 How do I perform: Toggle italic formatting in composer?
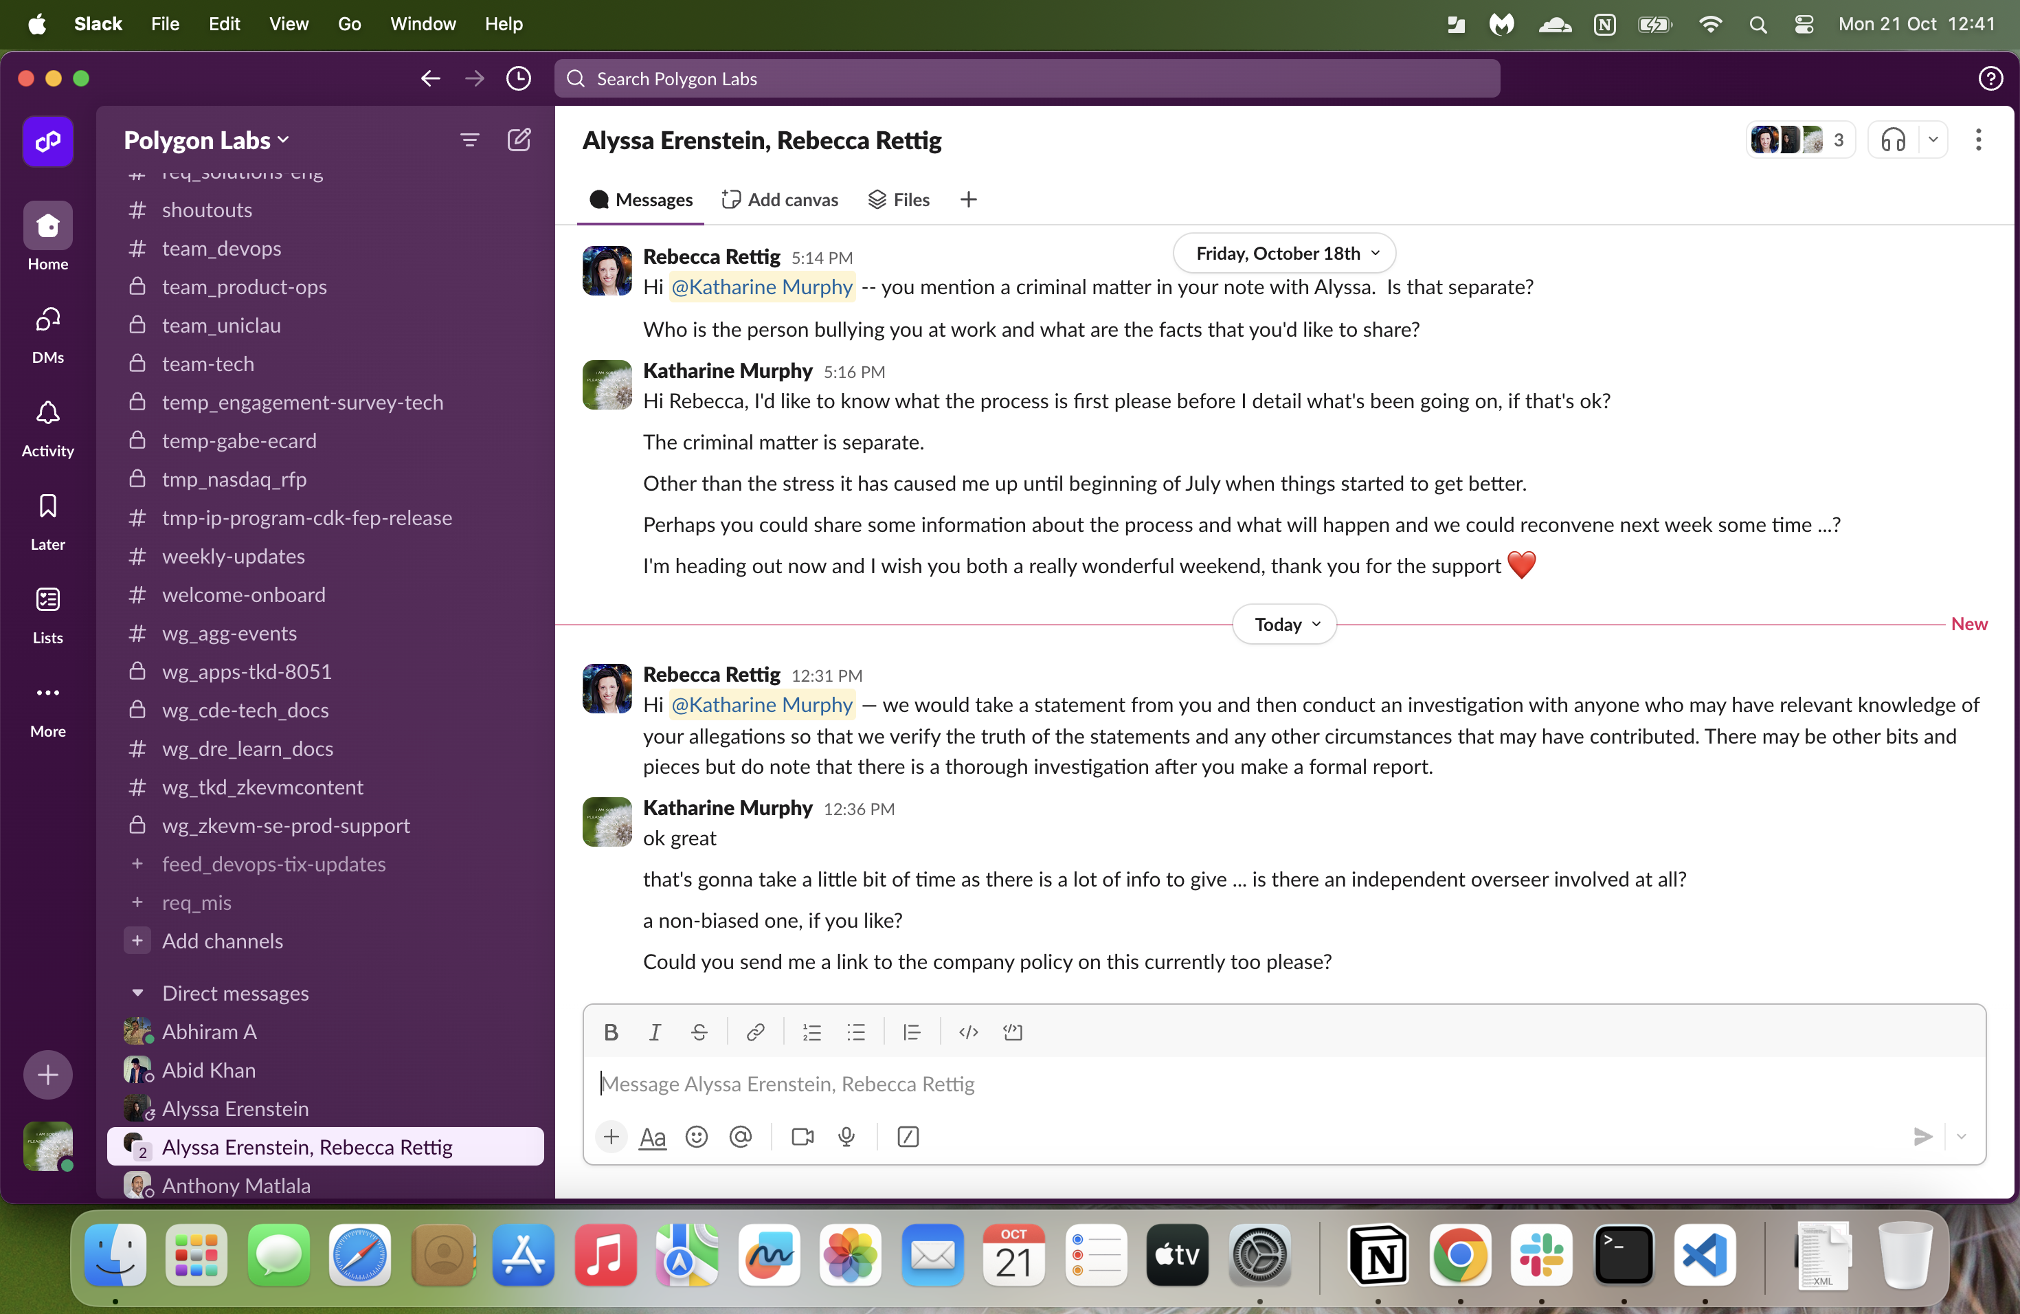click(x=654, y=1032)
